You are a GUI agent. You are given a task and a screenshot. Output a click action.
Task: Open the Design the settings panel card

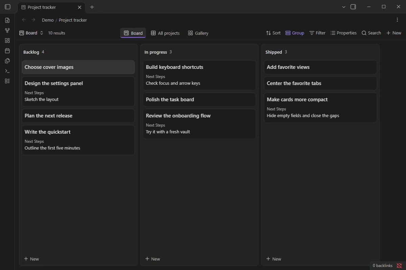[78, 91]
